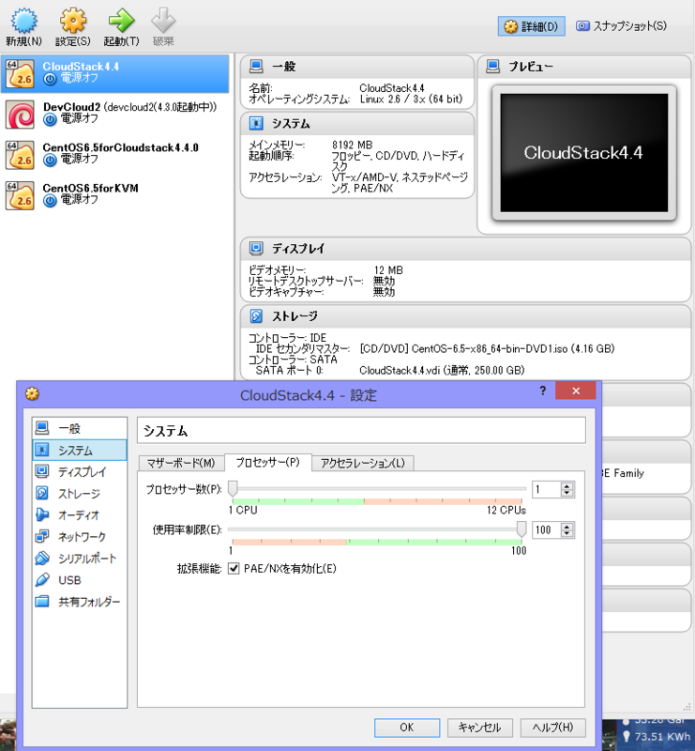The height and width of the screenshot is (751, 695).
Task: Click the 使用率制限 slider handle
Action: click(521, 529)
